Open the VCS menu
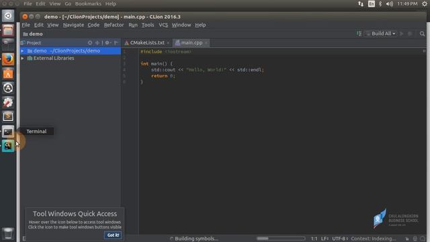 coord(163,25)
